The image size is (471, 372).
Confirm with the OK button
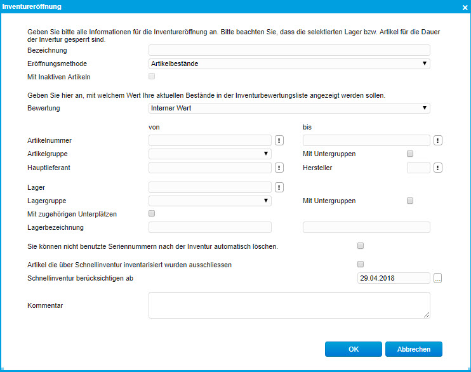(354, 349)
